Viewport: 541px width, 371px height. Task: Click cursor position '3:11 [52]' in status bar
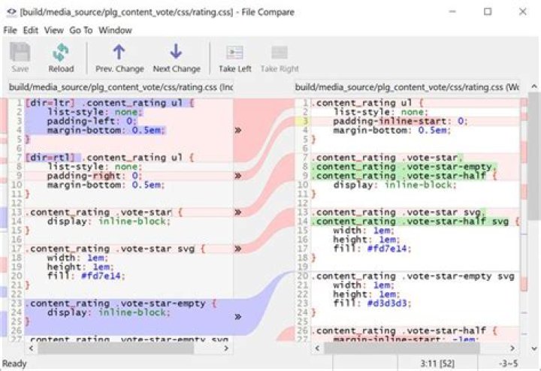[x=437, y=363]
